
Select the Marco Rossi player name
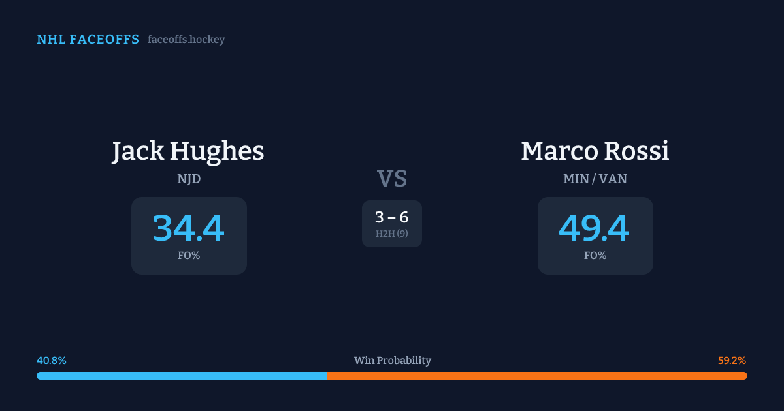pos(595,151)
